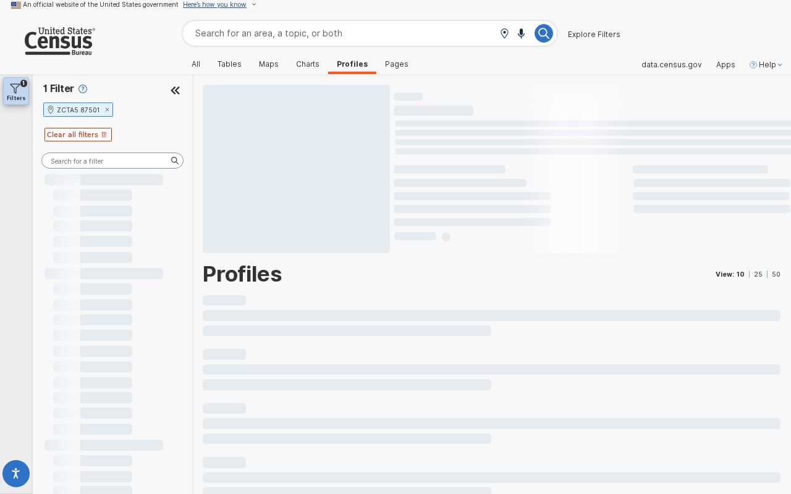Visit data.census.gov link
The width and height of the screenshot is (791, 494).
pos(672,65)
